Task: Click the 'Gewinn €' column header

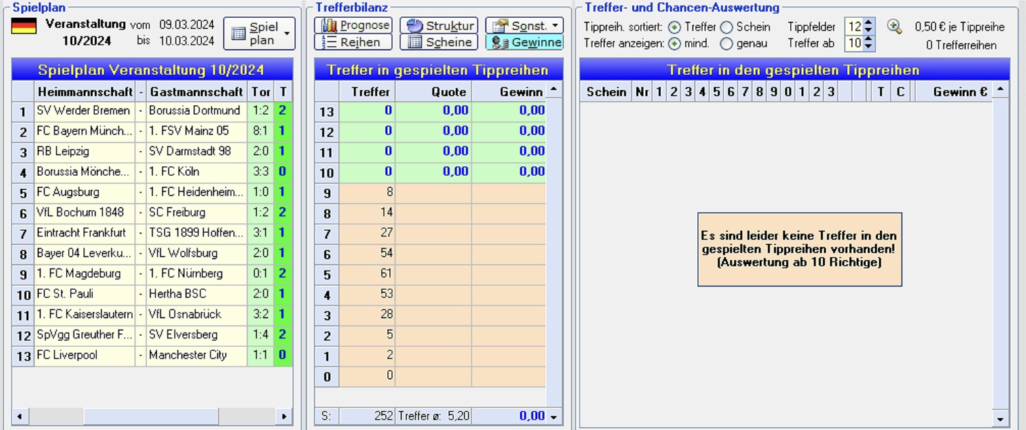Action: [x=953, y=91]
